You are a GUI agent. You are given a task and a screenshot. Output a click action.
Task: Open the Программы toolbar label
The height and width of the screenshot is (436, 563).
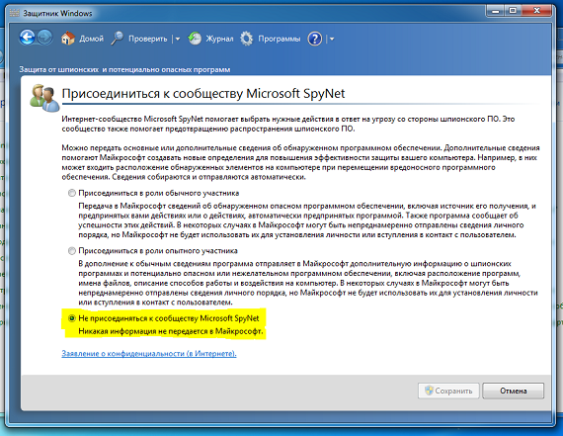point(279,39)
